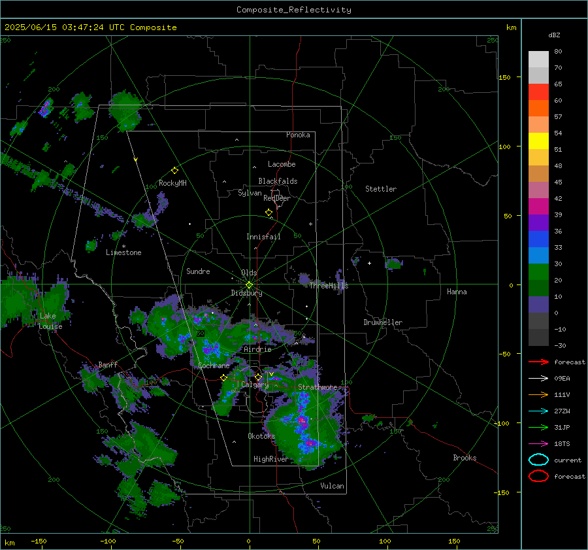Click the Banff town label
Viewport: 588px width, 550px height.
(x=108, y=364)
